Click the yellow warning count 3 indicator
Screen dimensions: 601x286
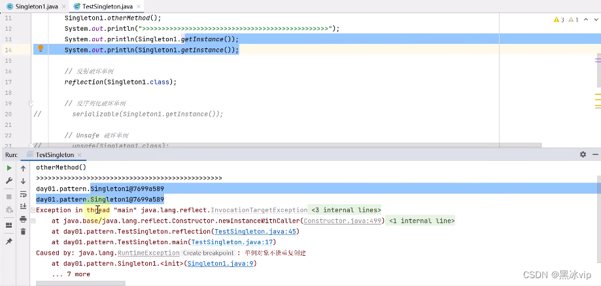[559, 20]
